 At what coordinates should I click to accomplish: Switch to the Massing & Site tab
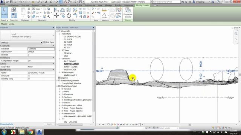(x=76, y=5)
